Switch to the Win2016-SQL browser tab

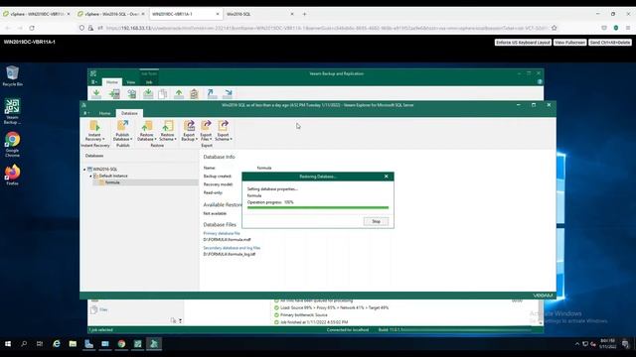tap(259, 14)
